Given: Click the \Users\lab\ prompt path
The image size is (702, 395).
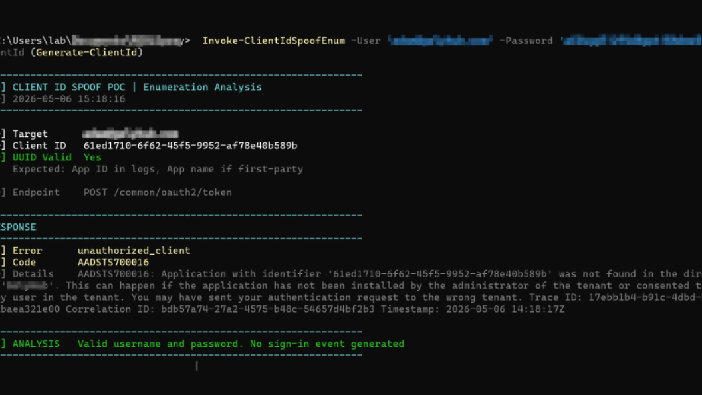Looking at the screenshot, I should (37, 41).
